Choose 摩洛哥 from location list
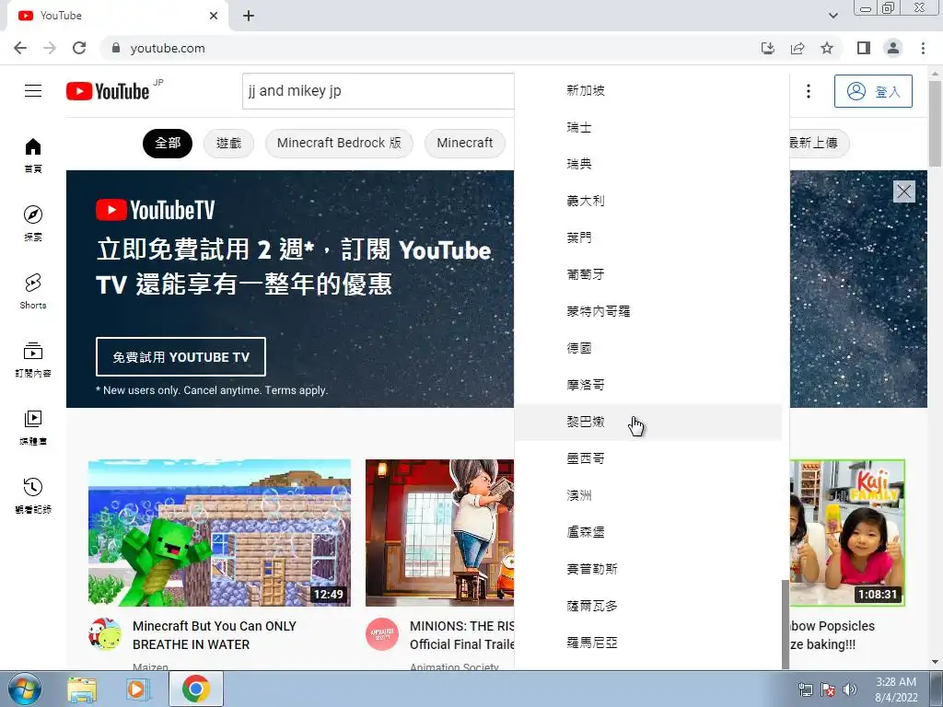The height and width of the screenshot is (707, 943). coord(648,385)
